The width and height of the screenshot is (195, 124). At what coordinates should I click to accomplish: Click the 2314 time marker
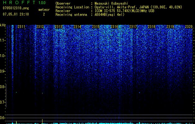pos(77,27)
